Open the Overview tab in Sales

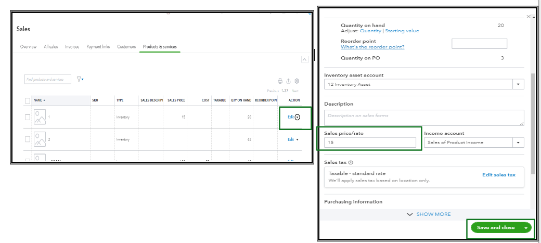(28, 47)
